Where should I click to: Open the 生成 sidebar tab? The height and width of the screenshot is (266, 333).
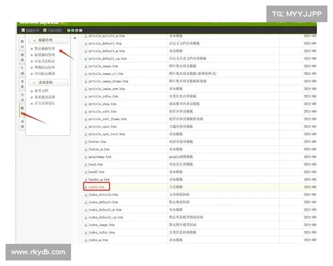[x=22, y=70]
